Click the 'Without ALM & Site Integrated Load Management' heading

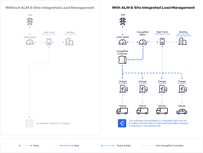pos(50,8)
